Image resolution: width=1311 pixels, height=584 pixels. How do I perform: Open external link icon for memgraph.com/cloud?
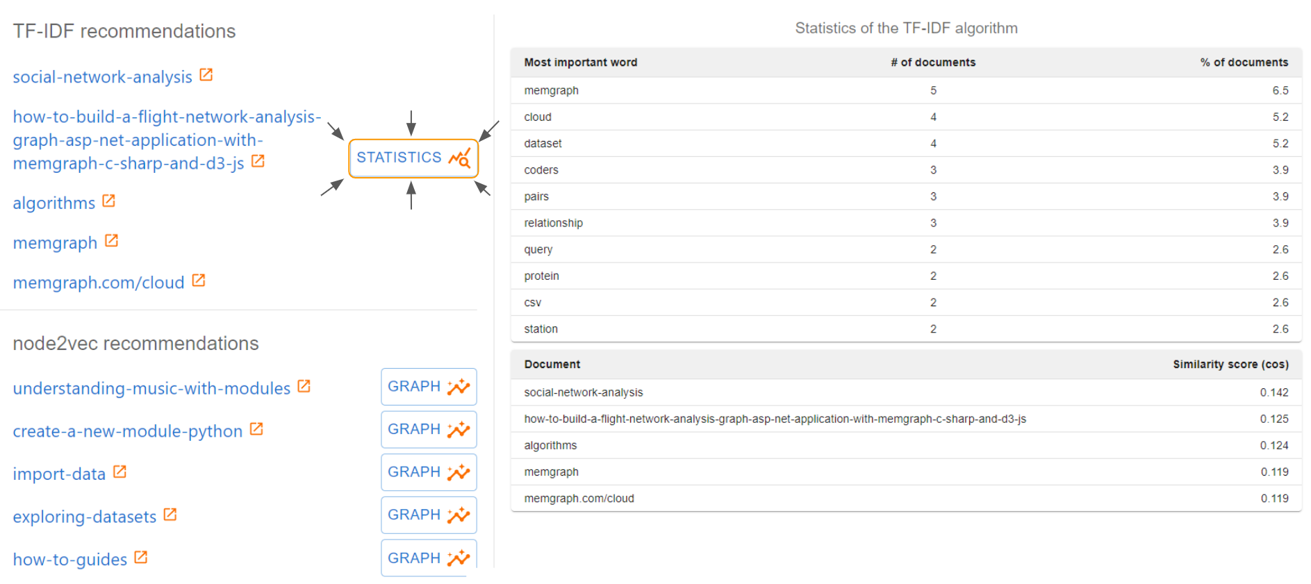[x=199, y=281]
